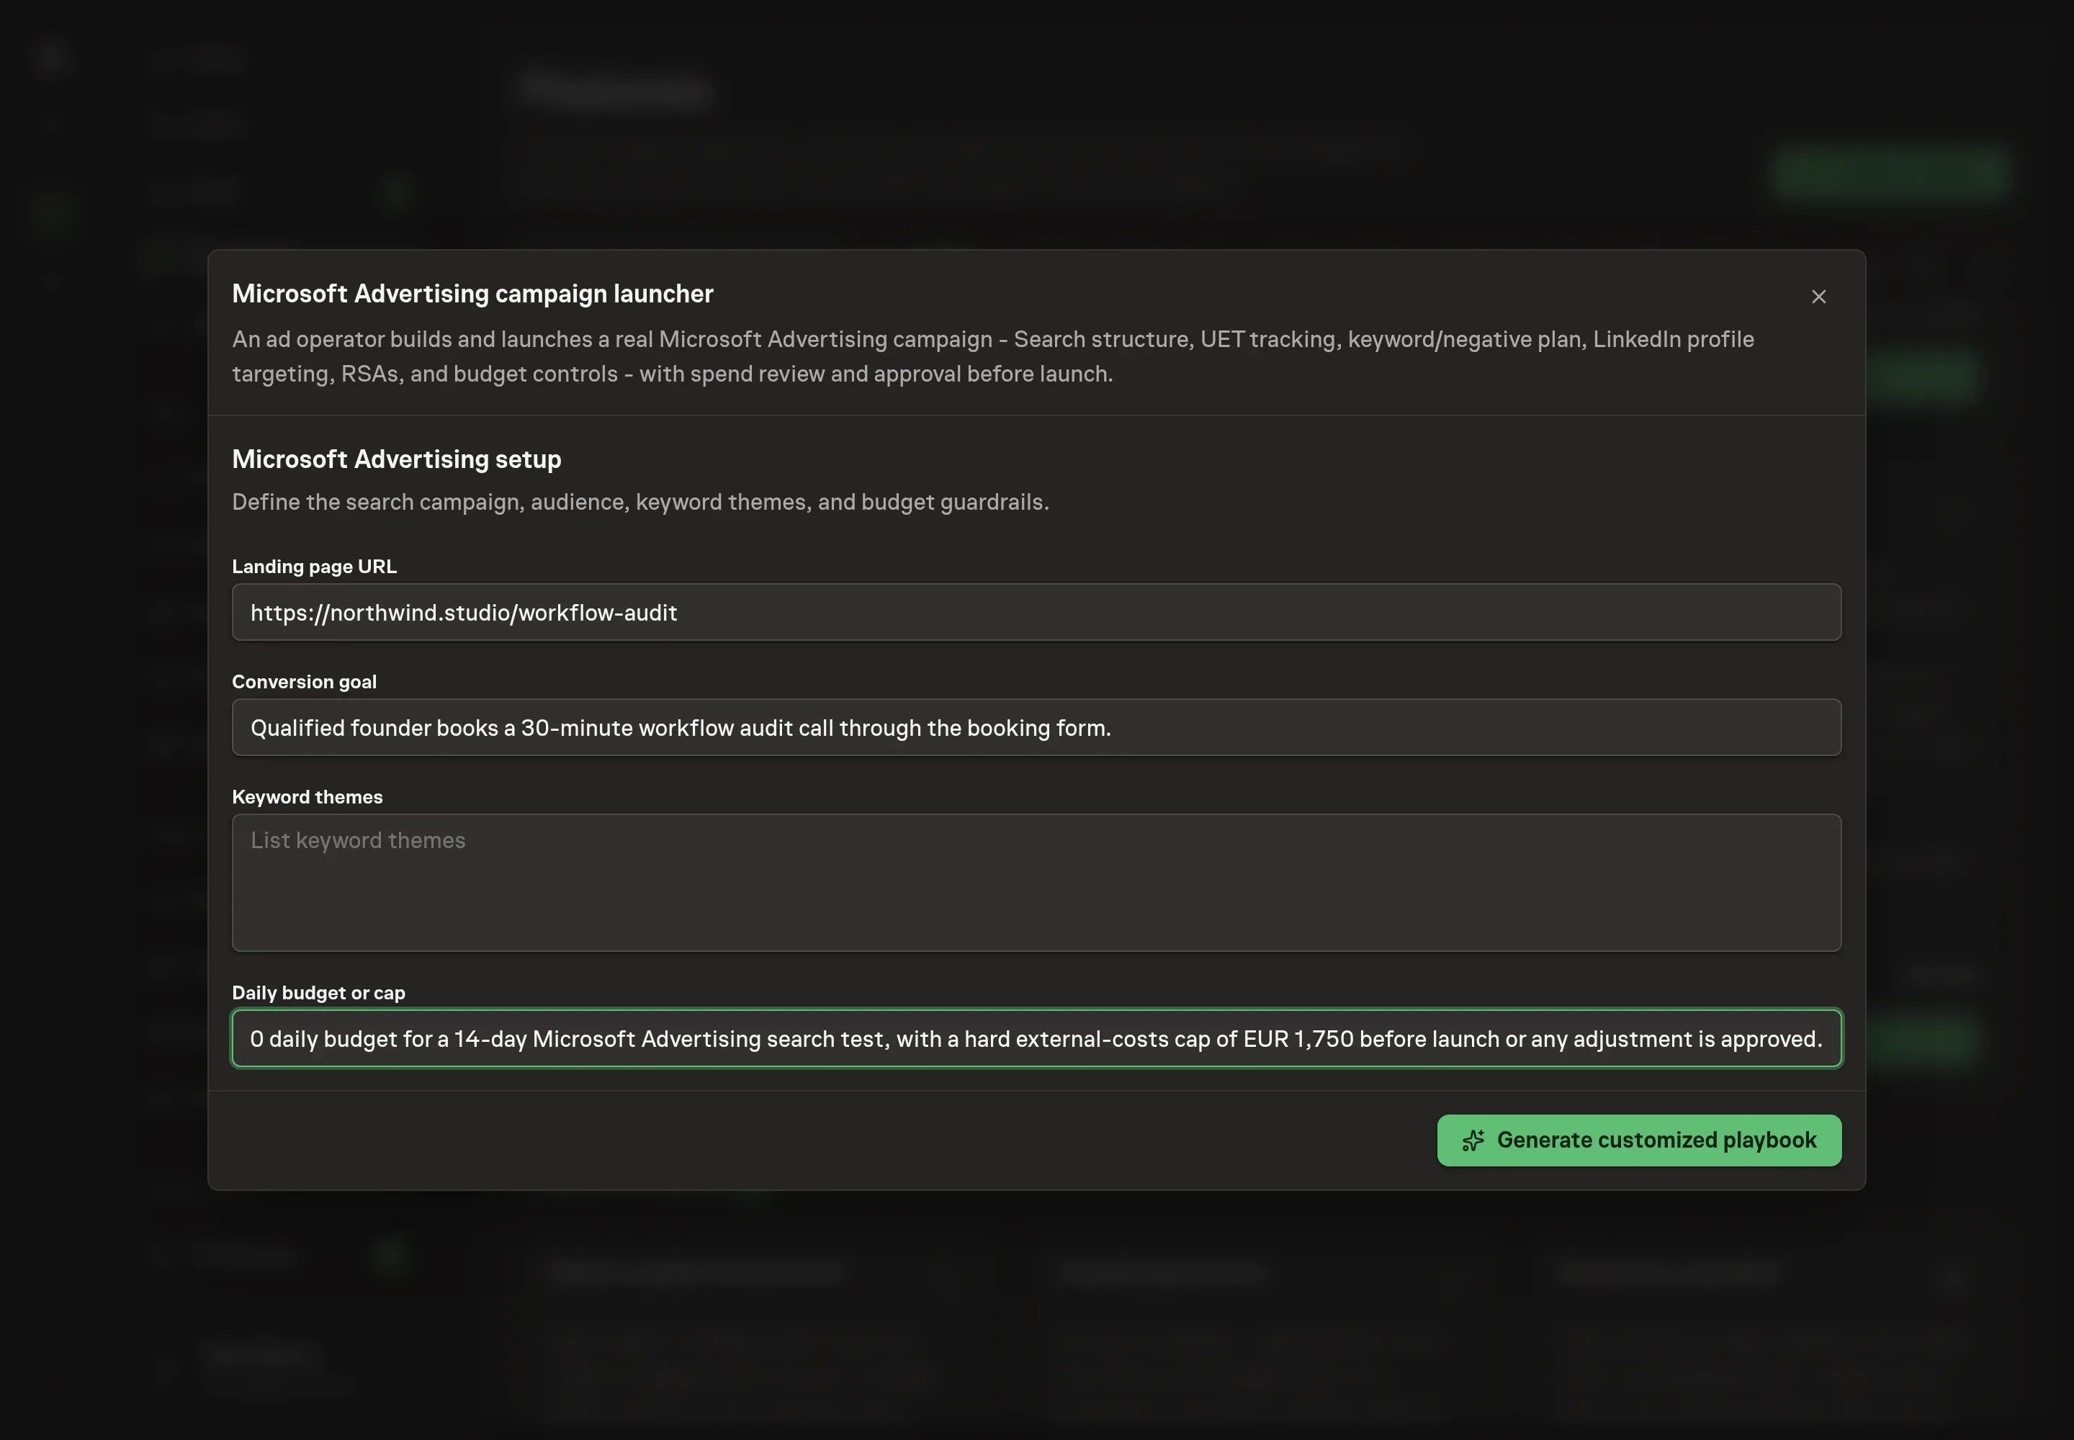Click the Daily budget or cap field

(1036, 1038)
